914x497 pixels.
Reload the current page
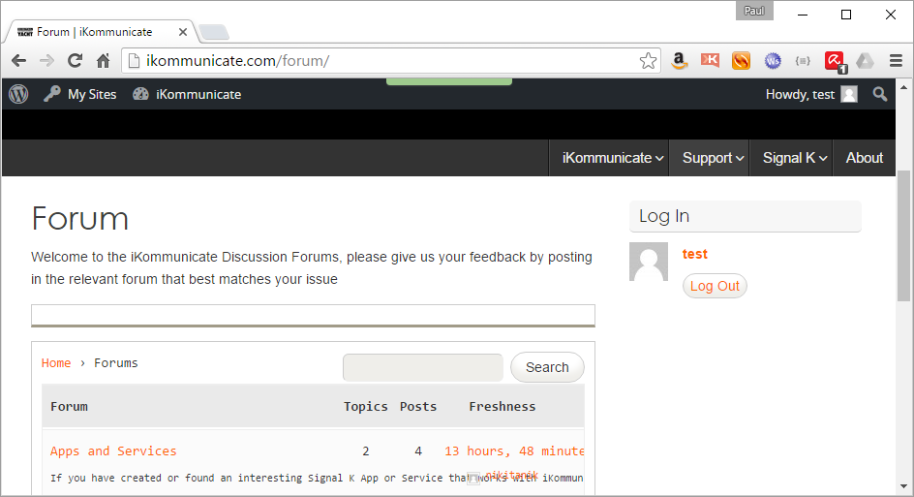coord(75,61)
